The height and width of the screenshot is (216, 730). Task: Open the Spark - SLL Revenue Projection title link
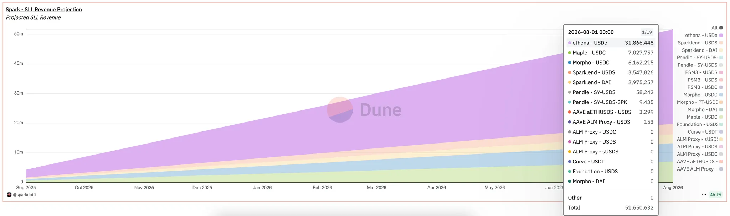click(44, 10)
